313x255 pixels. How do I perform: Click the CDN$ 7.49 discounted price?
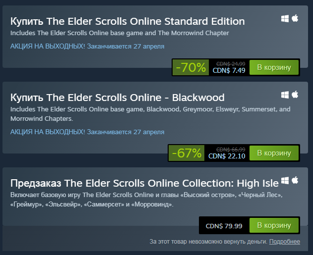tap(229, 70)
